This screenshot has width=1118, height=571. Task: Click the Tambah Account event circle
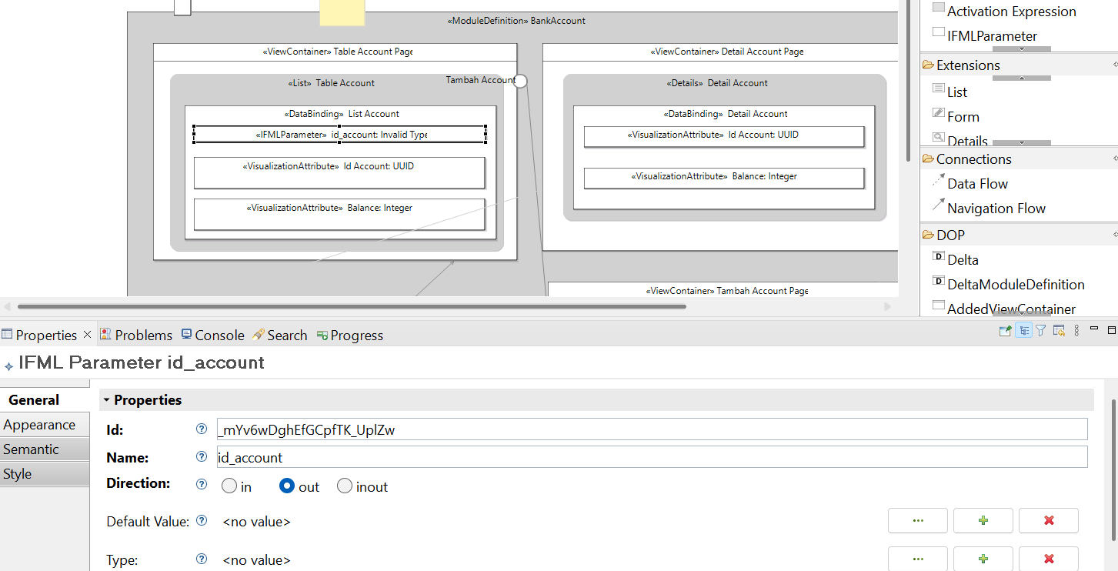[521, 81]
